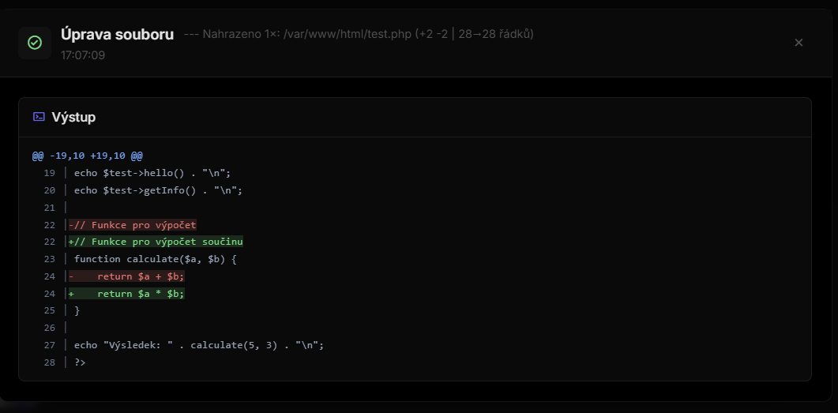This screenshot has height=413, width=838.
Task: Close the Úprava souboru panel
Action: [799, 43]
